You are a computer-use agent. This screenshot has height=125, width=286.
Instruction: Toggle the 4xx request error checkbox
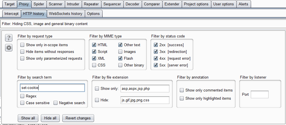point(156,59)
